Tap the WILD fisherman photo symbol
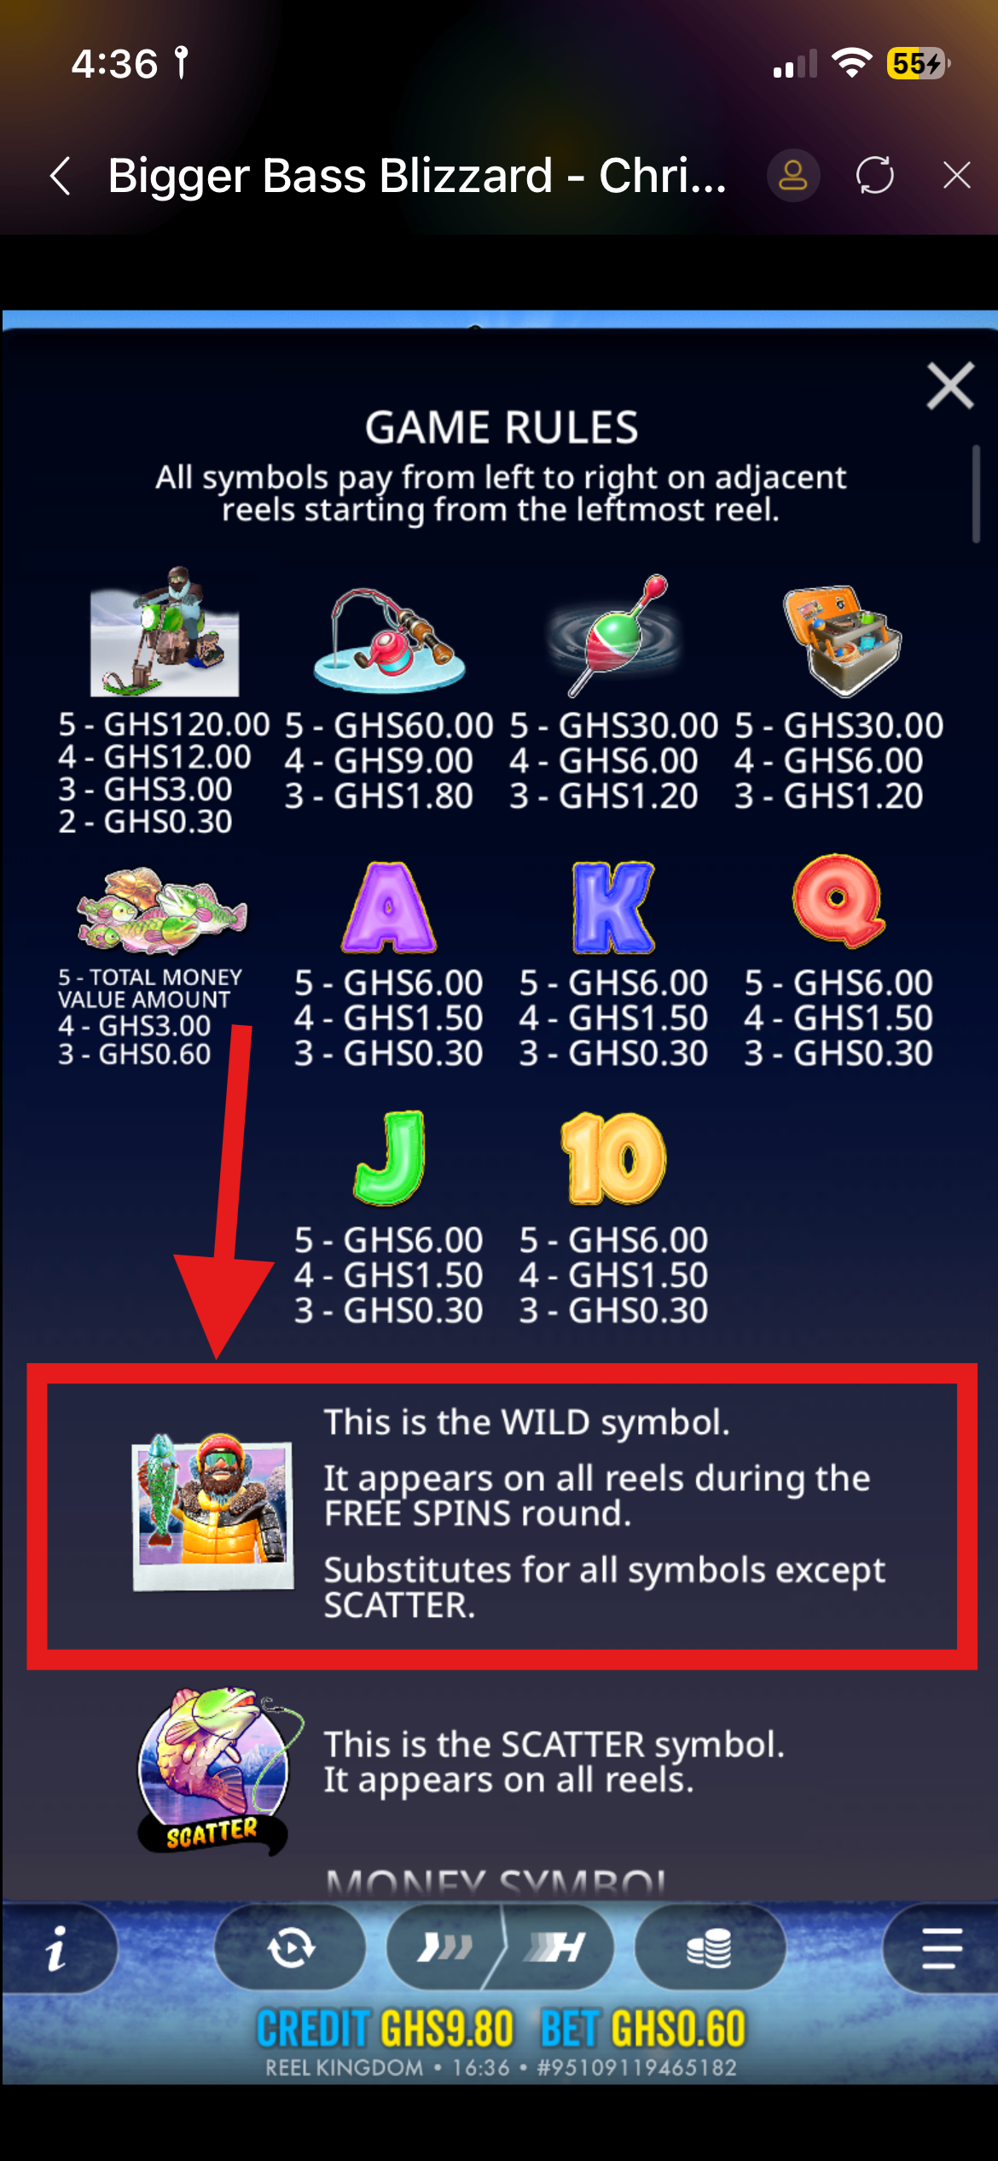Viewport: 998px width, 2161px height. pos(213,1512)
